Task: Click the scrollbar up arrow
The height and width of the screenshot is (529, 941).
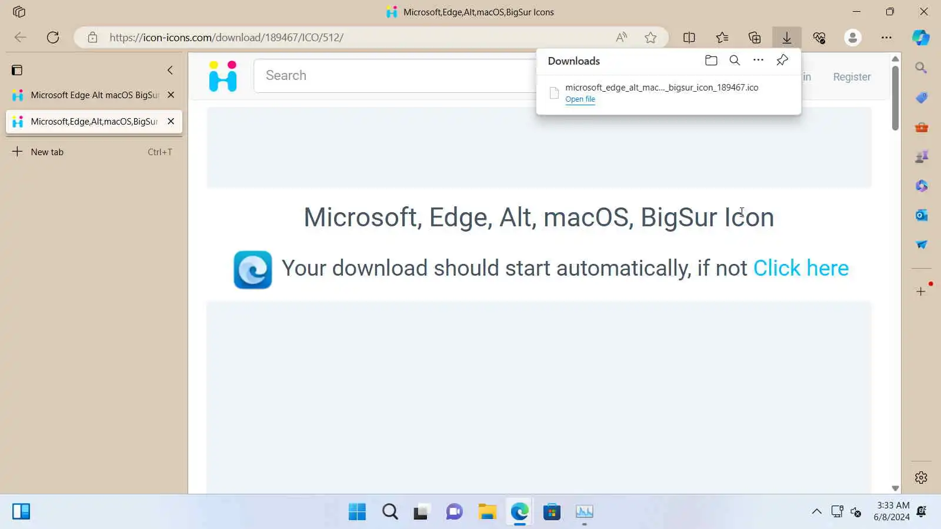Action: pyautogui.click(x=895, y=59)
